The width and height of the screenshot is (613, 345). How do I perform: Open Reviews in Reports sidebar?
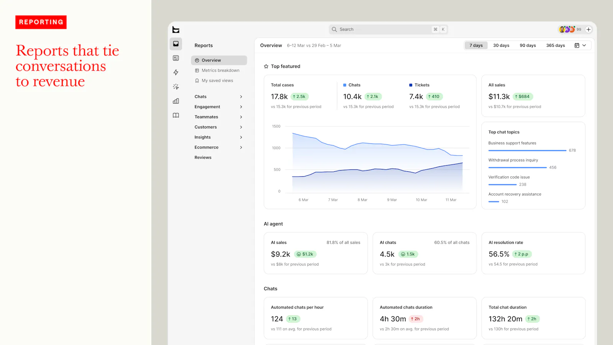point(203,158)
